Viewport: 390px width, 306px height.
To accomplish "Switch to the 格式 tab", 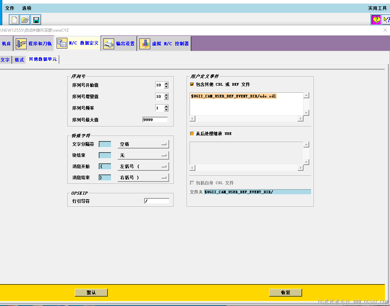I will click(x=19, y=59).
